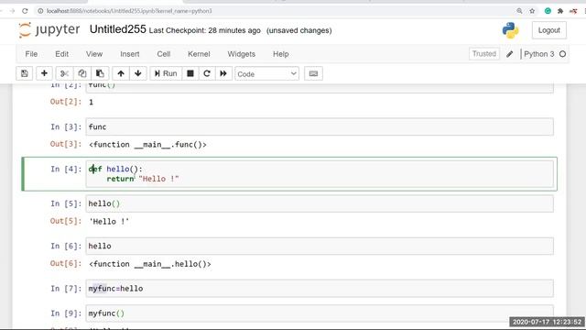Click the pencil edit mode icon
Image resolution: width=586 pixels, height=330 pixels.
pos(509,54)
